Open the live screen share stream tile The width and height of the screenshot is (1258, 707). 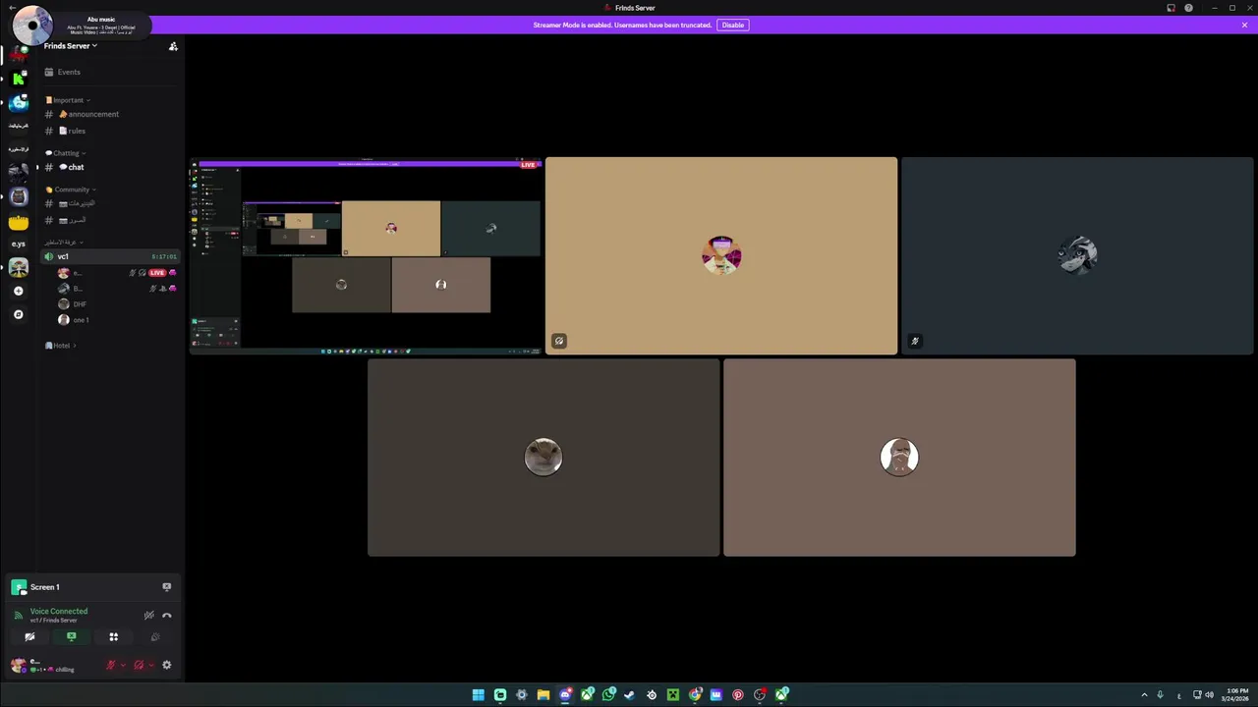point(366,255)
